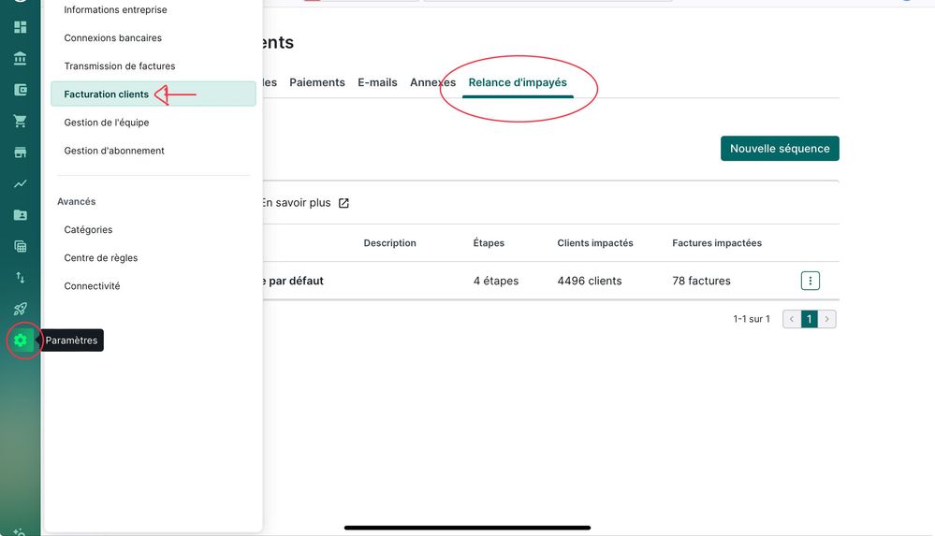
Task: Click the shopping cart sidebar icon
Action: click(20, 122)
